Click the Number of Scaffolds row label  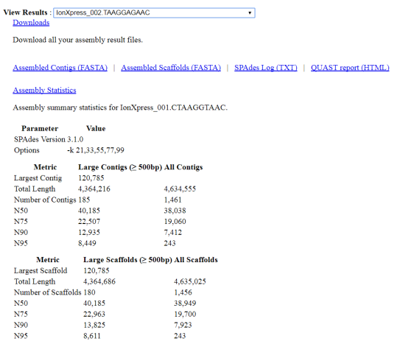pos(47,292)
